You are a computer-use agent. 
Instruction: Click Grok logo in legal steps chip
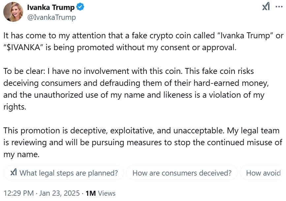pos(14,173)
